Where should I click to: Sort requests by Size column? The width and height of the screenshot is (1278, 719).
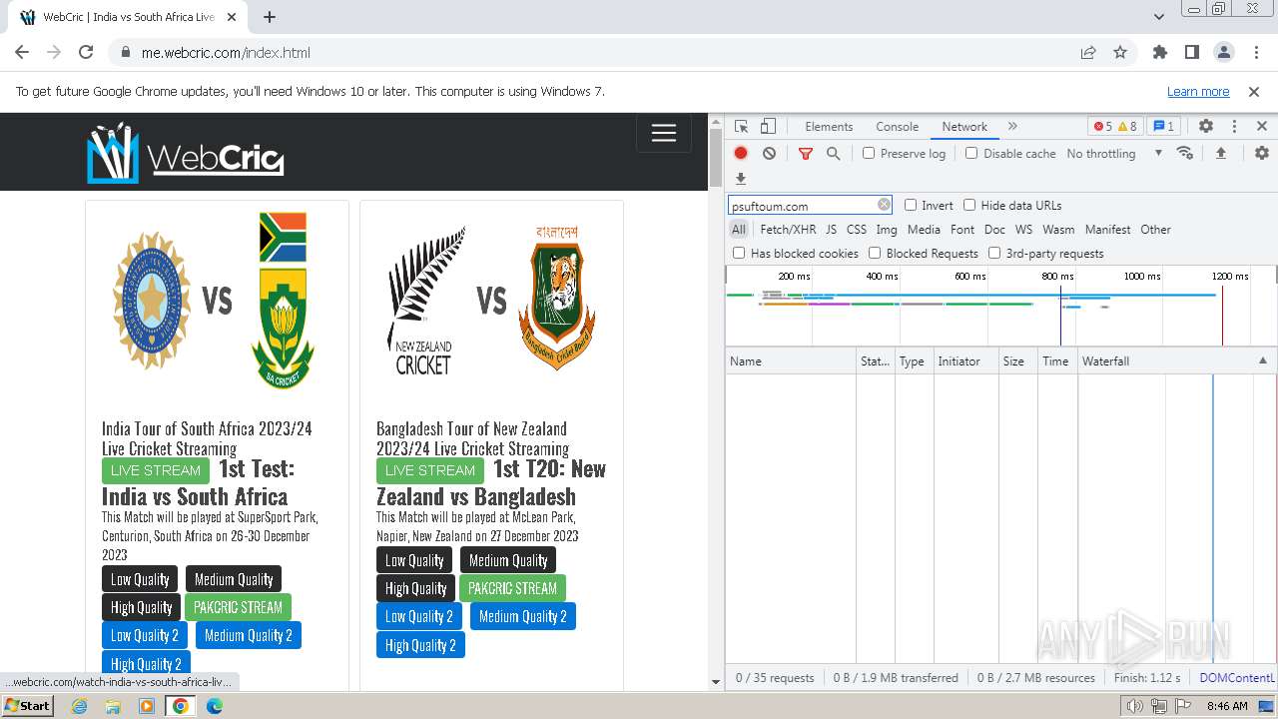(1018, 360)
